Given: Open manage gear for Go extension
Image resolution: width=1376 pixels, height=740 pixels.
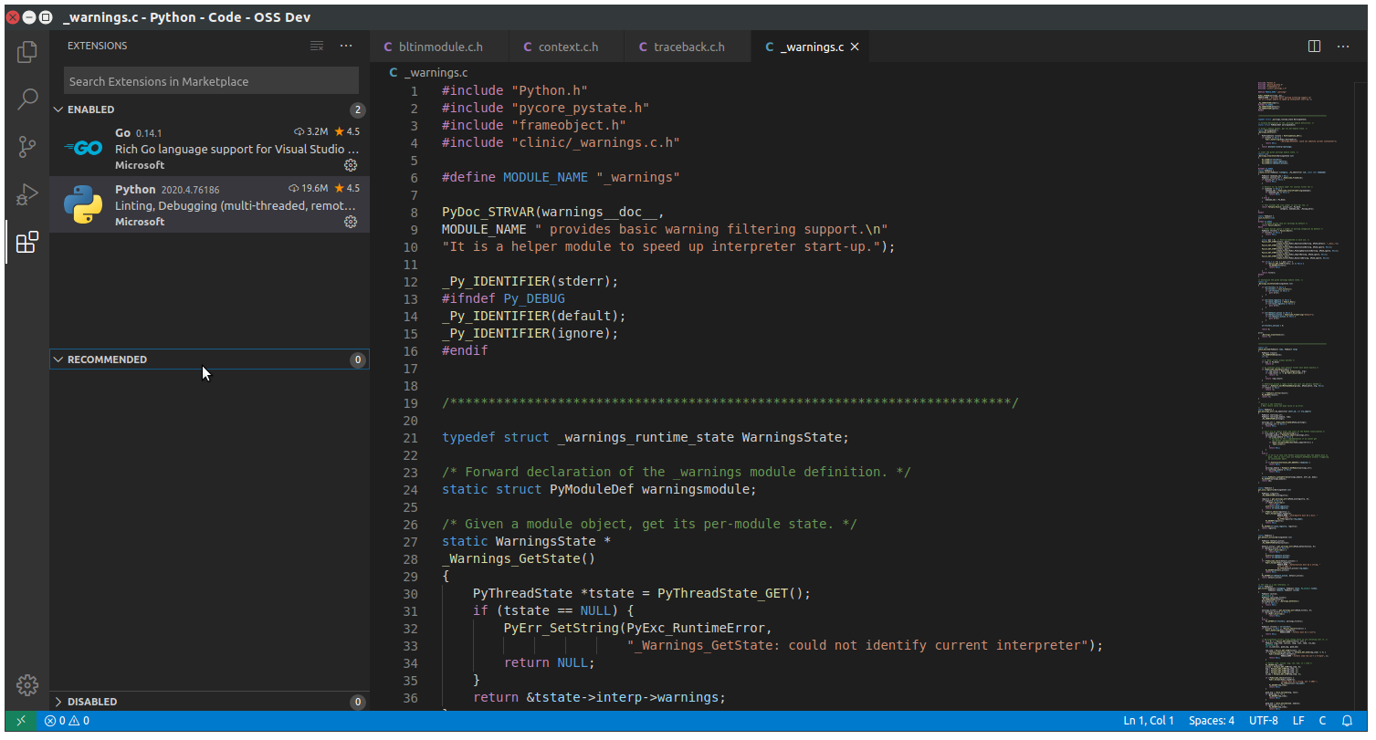Looking at the screenshot, I should click(351, 165).
